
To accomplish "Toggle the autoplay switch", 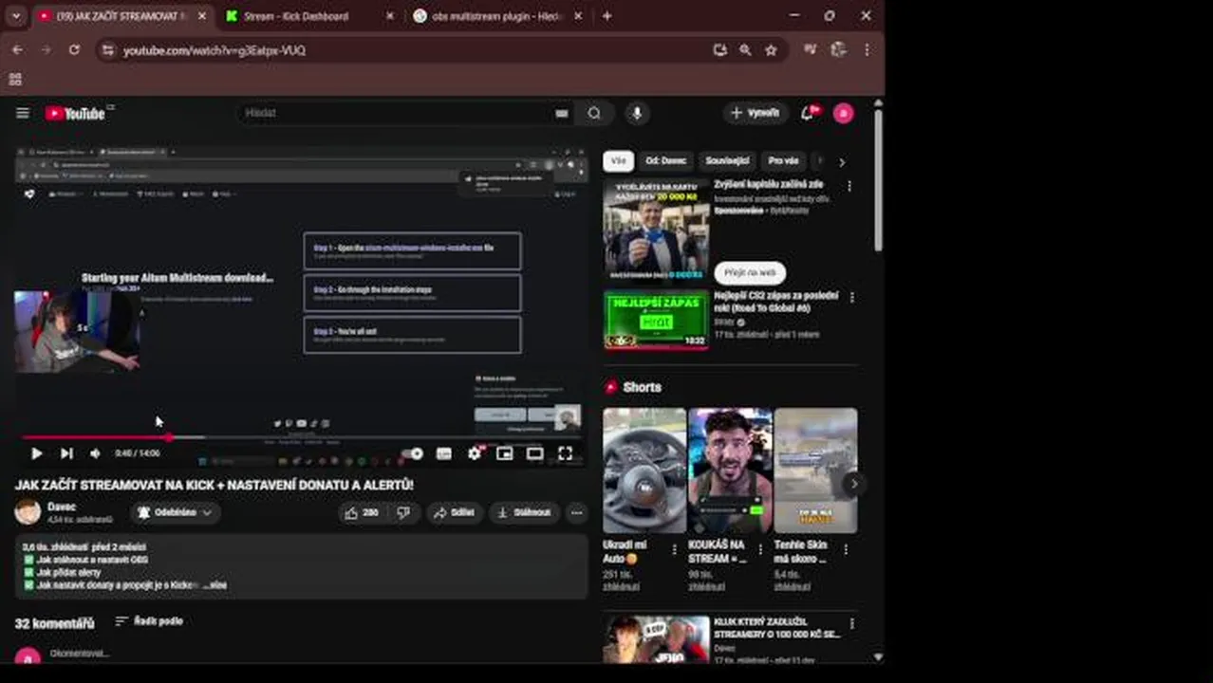I will click(x=412, y=453).
